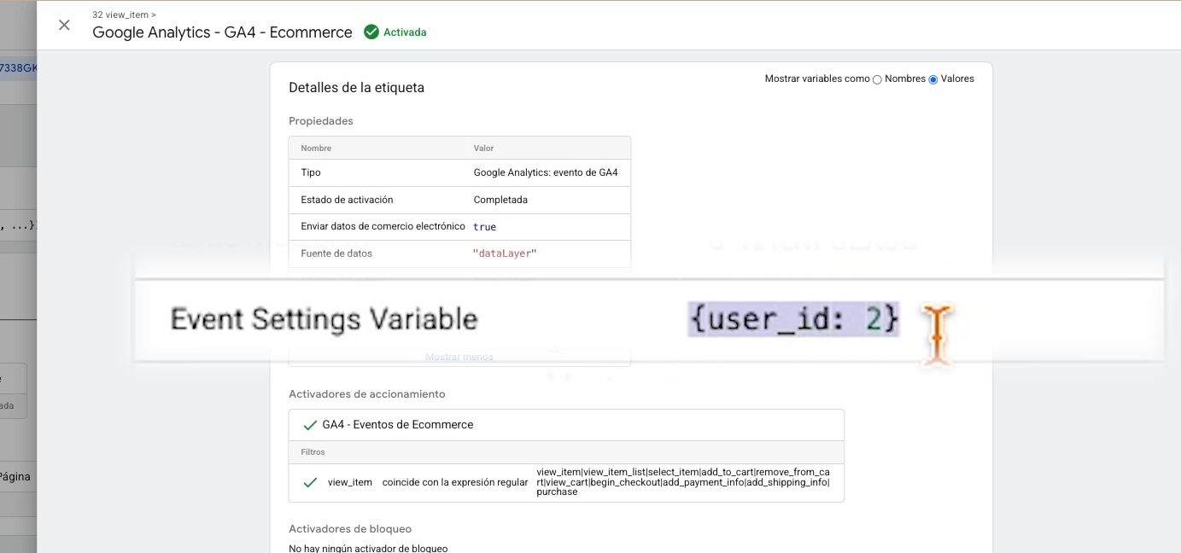
Task: Click Enviar datos de comercio electrónico label
Action: click(x=383, y=226)
